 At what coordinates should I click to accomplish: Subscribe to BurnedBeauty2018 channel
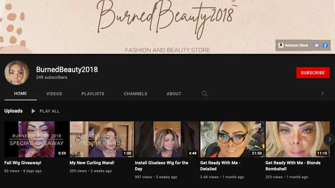click(313, 73)
